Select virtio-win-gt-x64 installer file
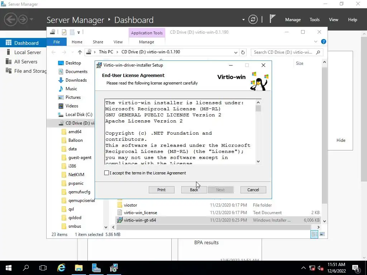Screen dimensions: 367x275 coord(218,220)
